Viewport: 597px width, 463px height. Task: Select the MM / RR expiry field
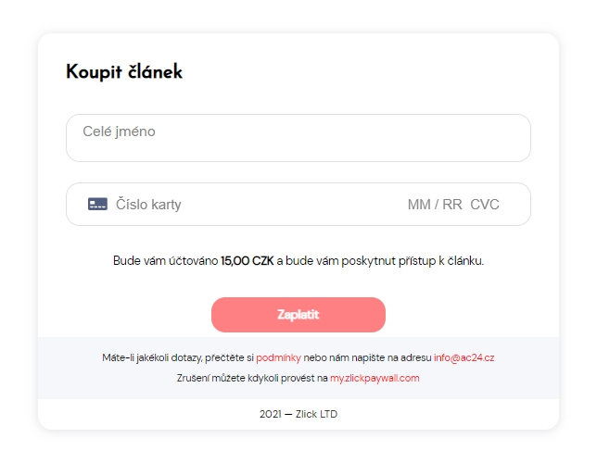[x=434, y=205]
